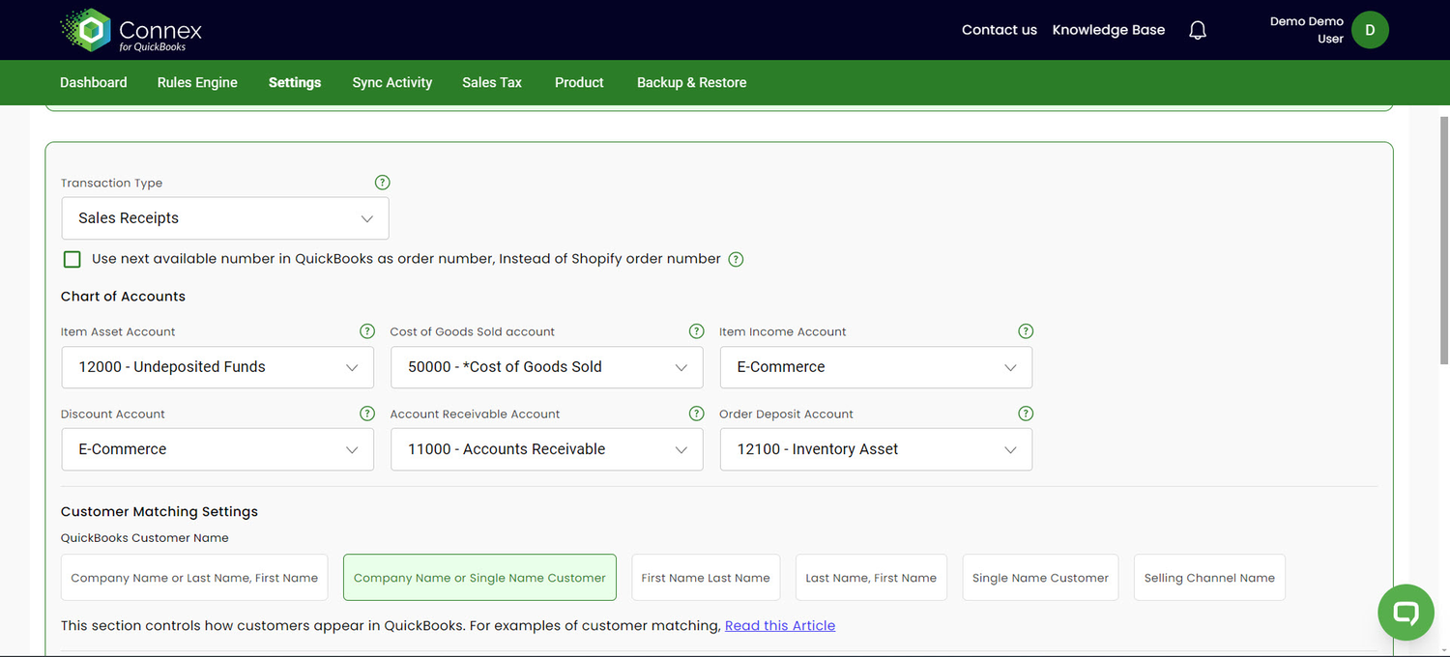Open the Sales Tax tab

tap(492, 82)
